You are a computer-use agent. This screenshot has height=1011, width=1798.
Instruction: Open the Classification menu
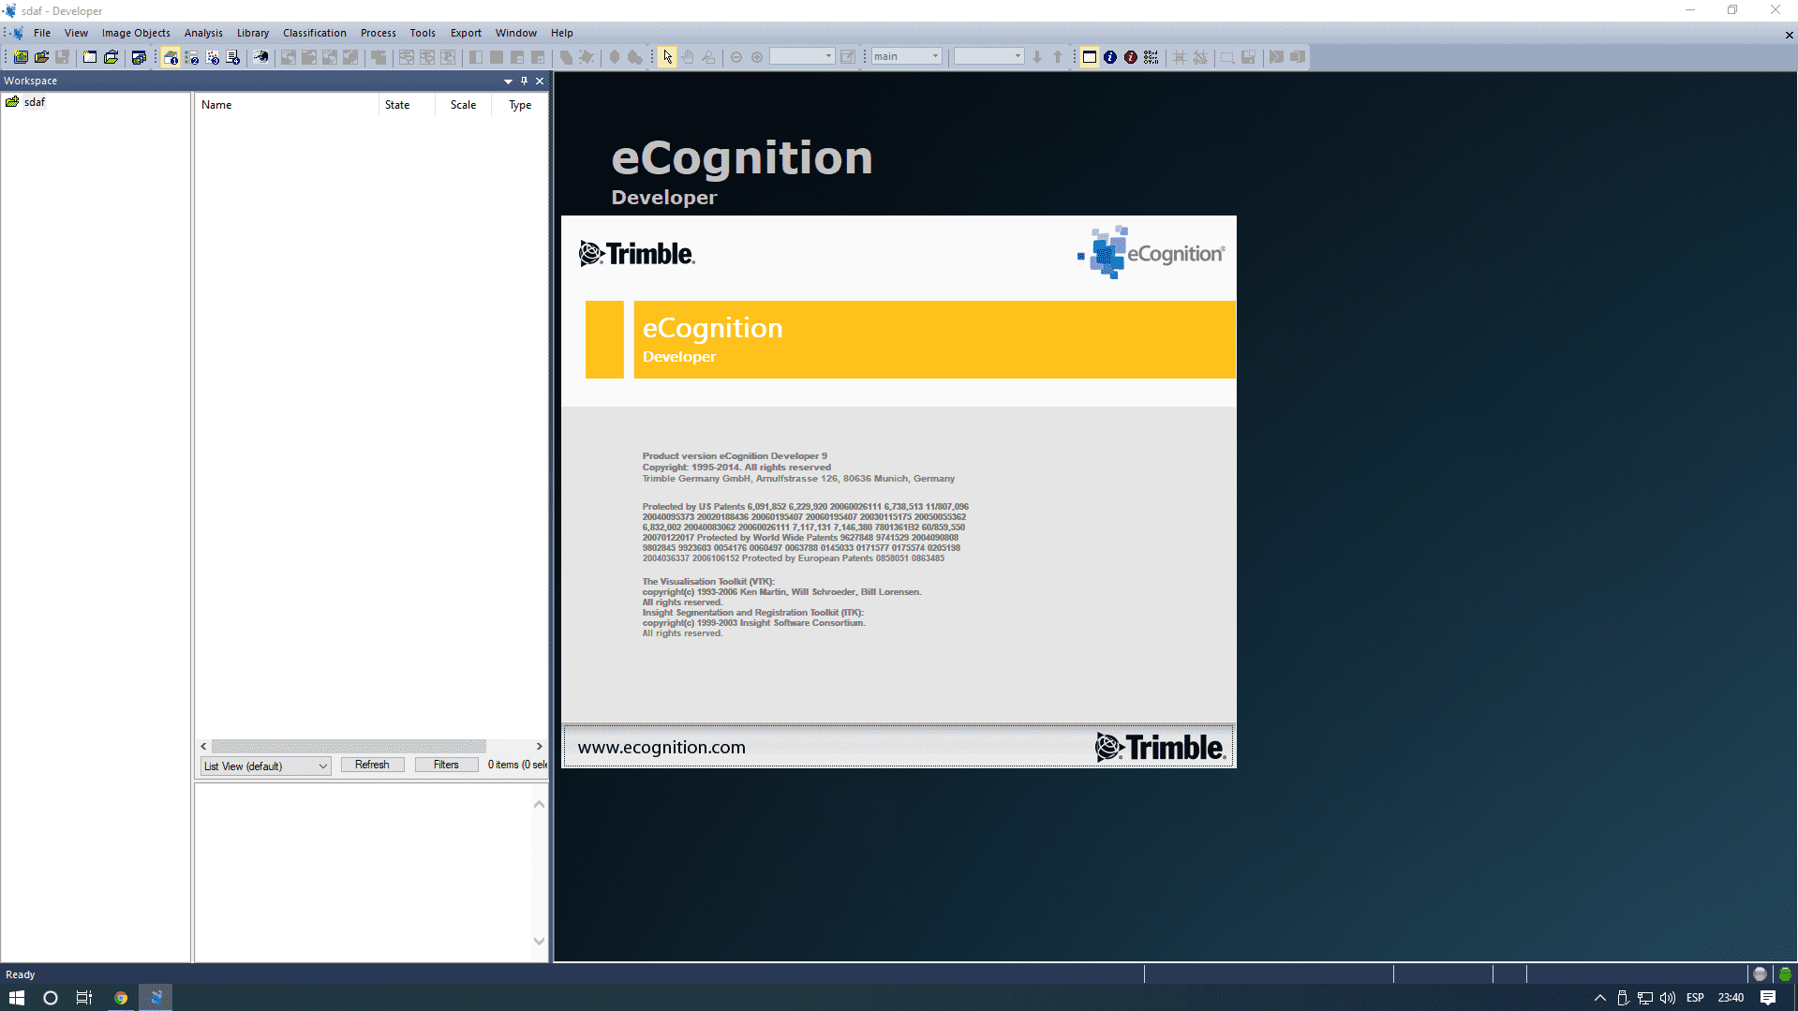coord(314,33)
